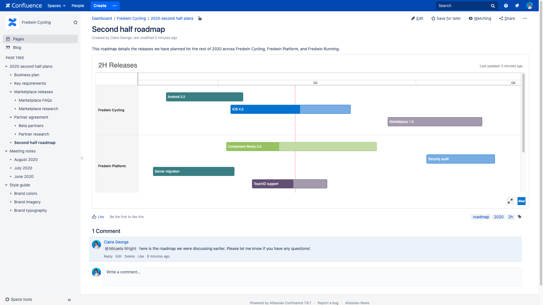Toggle Save for later on page
This screenshot has width=543, height=305.
446,18
